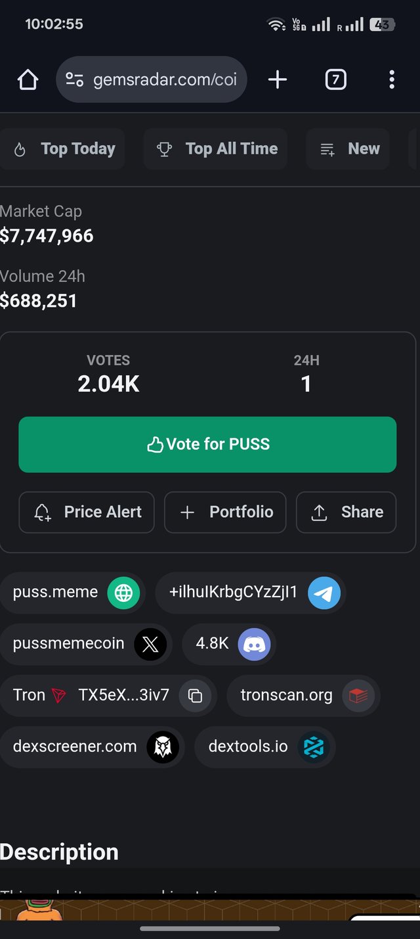This screenshot has height=939, width=420.
Task: Set a Price Alert
Action: [x=87, y=512]
